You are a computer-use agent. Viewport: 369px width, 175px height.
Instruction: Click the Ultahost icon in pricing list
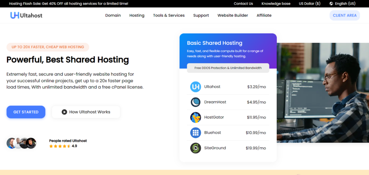point(195,87)
